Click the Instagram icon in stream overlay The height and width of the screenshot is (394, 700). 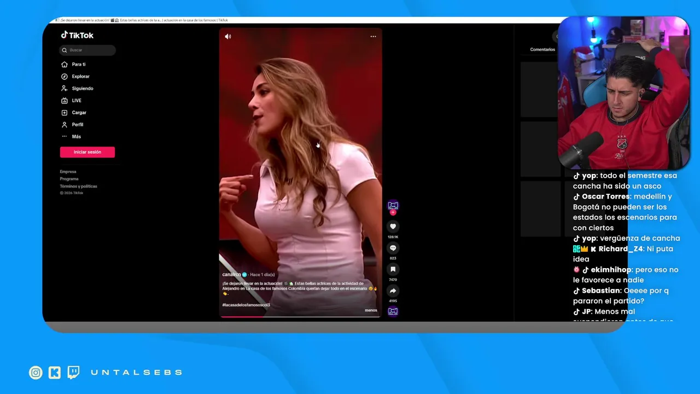tap(36, 373)
